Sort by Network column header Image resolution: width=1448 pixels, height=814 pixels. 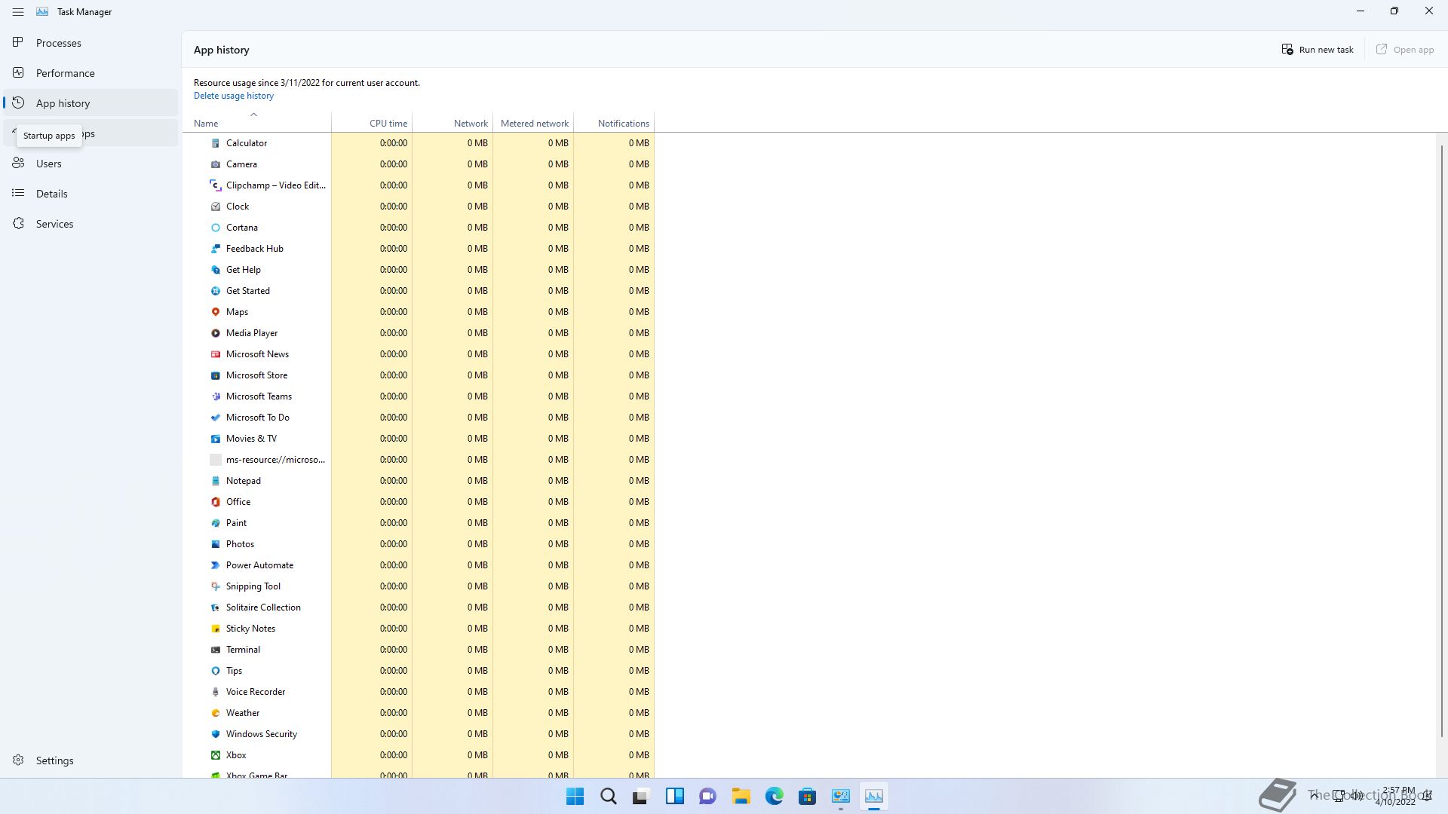coord(452,121)
